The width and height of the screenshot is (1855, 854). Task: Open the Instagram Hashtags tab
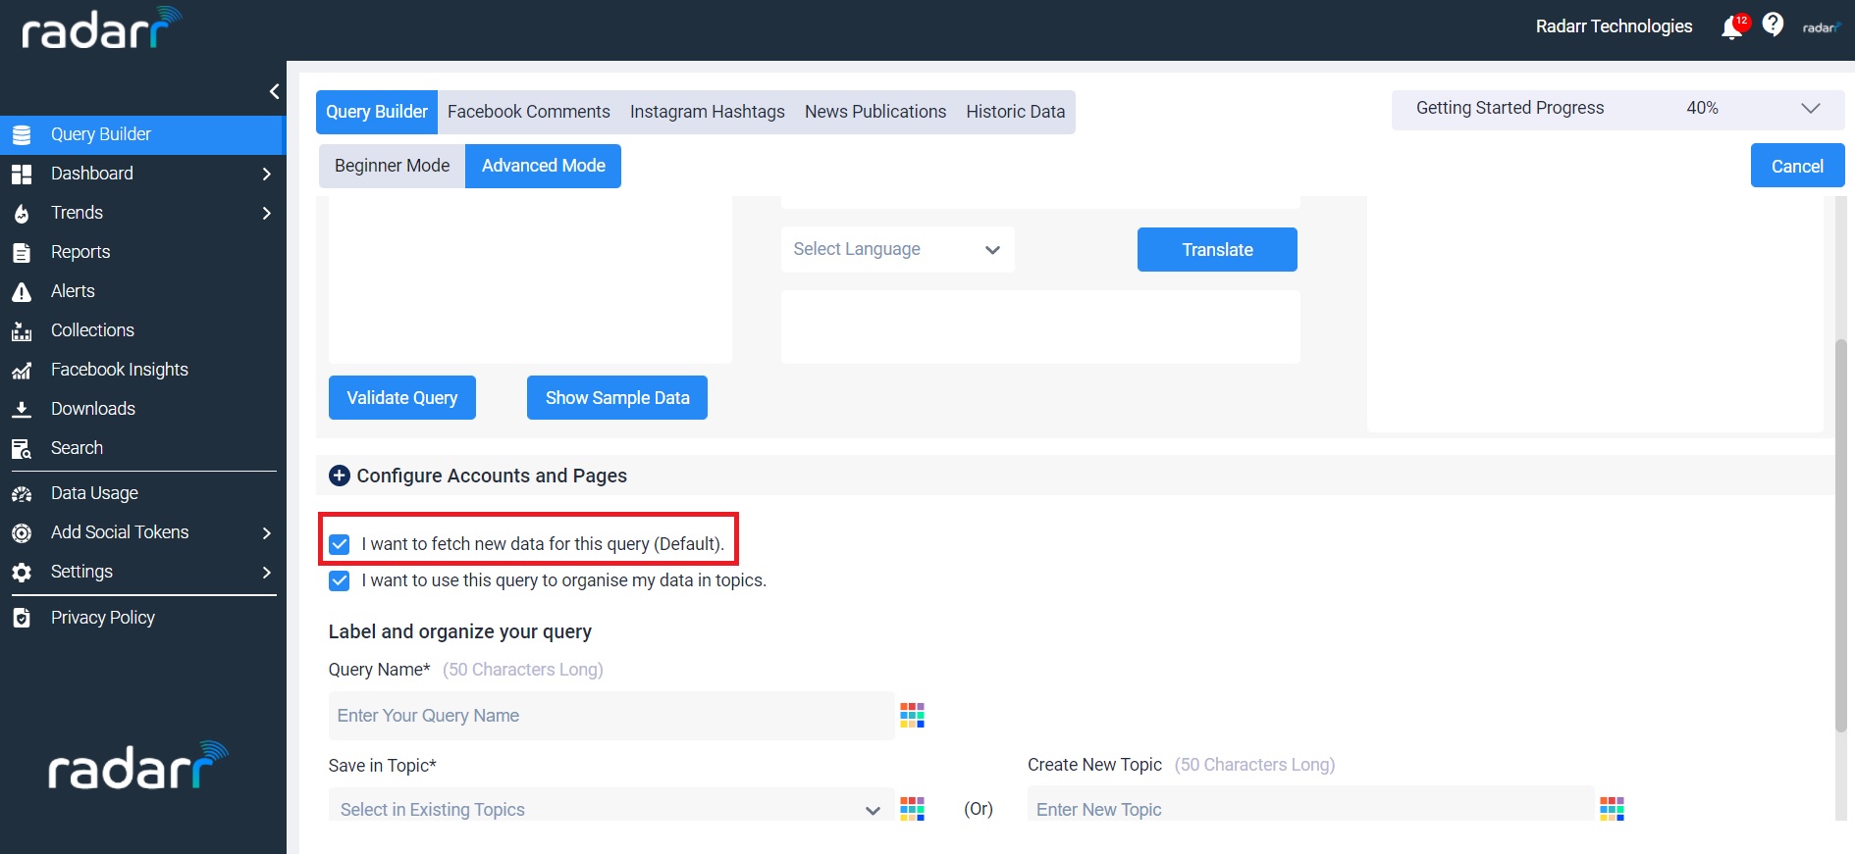708,112
